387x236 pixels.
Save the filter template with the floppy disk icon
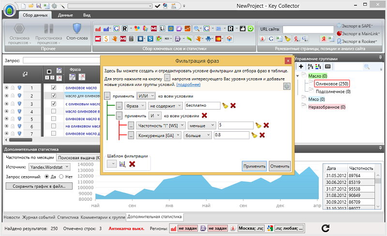(x=122, y=164)
